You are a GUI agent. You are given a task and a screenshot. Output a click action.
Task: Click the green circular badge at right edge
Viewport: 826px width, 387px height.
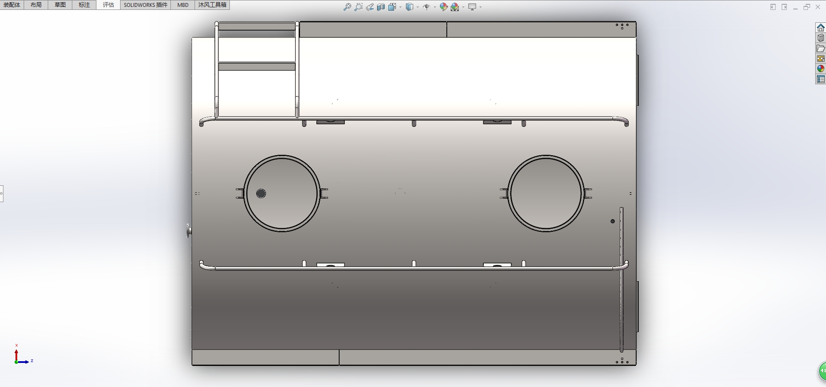coord(822,371)
